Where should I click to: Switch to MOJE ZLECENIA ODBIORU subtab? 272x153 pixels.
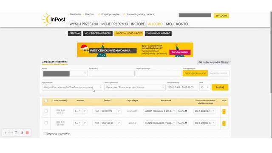point(98,33)
